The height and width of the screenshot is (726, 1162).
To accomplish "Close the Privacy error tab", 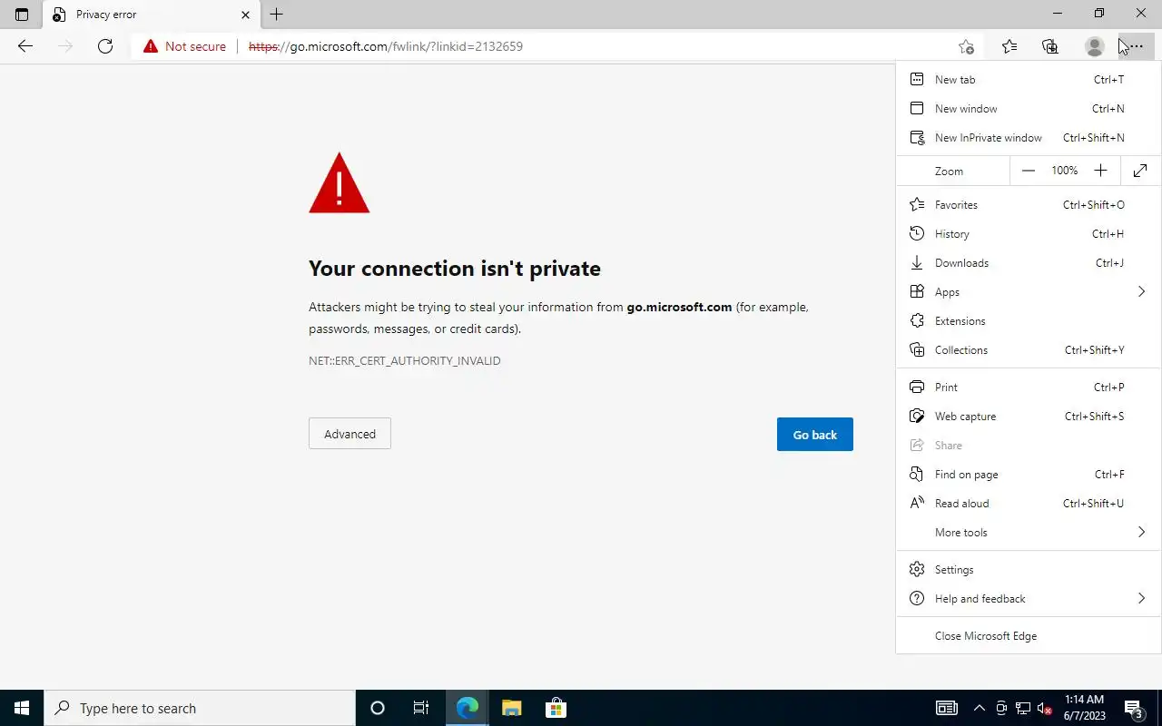I will (245, 15).
